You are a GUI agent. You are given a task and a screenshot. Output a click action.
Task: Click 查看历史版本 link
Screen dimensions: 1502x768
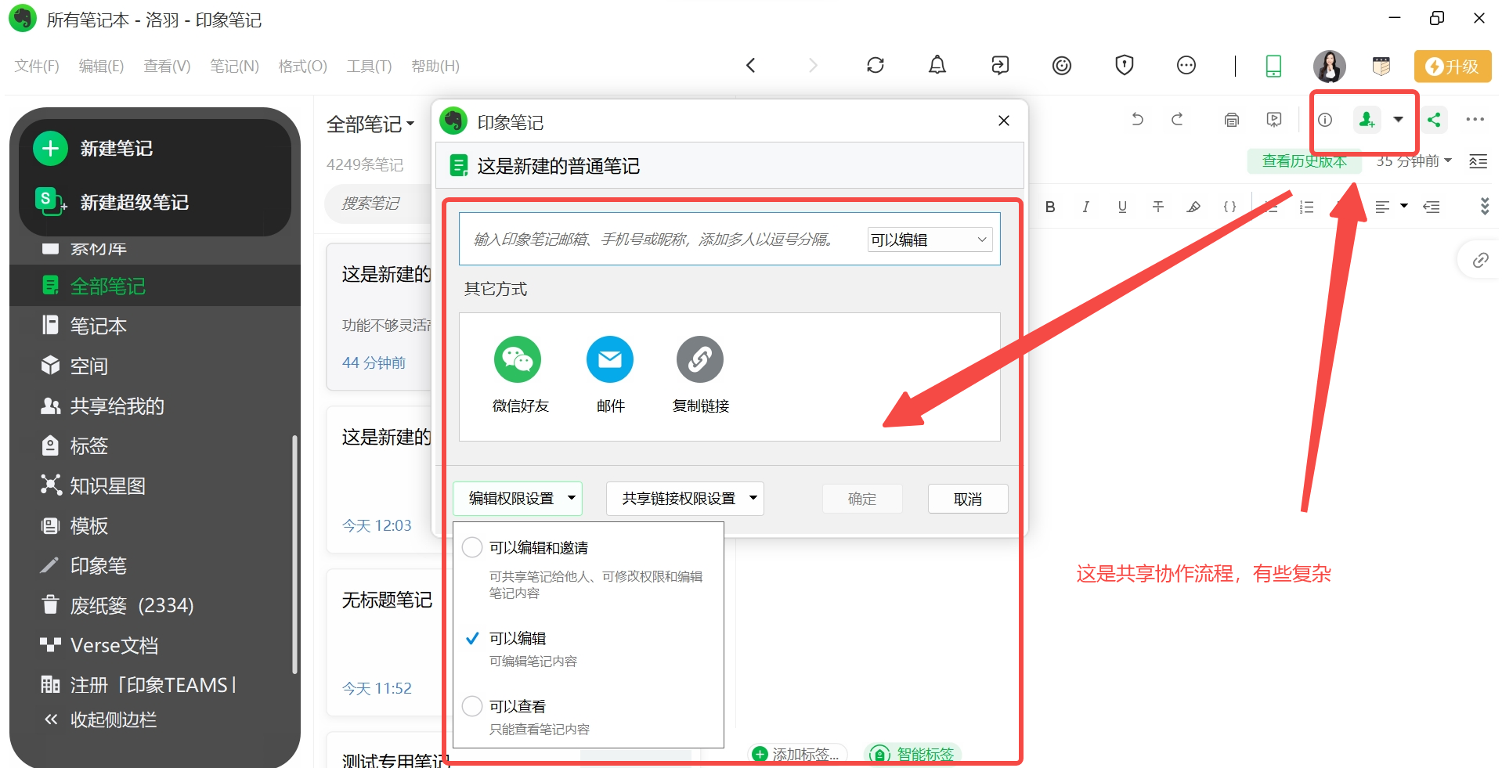coord(1305,161)
